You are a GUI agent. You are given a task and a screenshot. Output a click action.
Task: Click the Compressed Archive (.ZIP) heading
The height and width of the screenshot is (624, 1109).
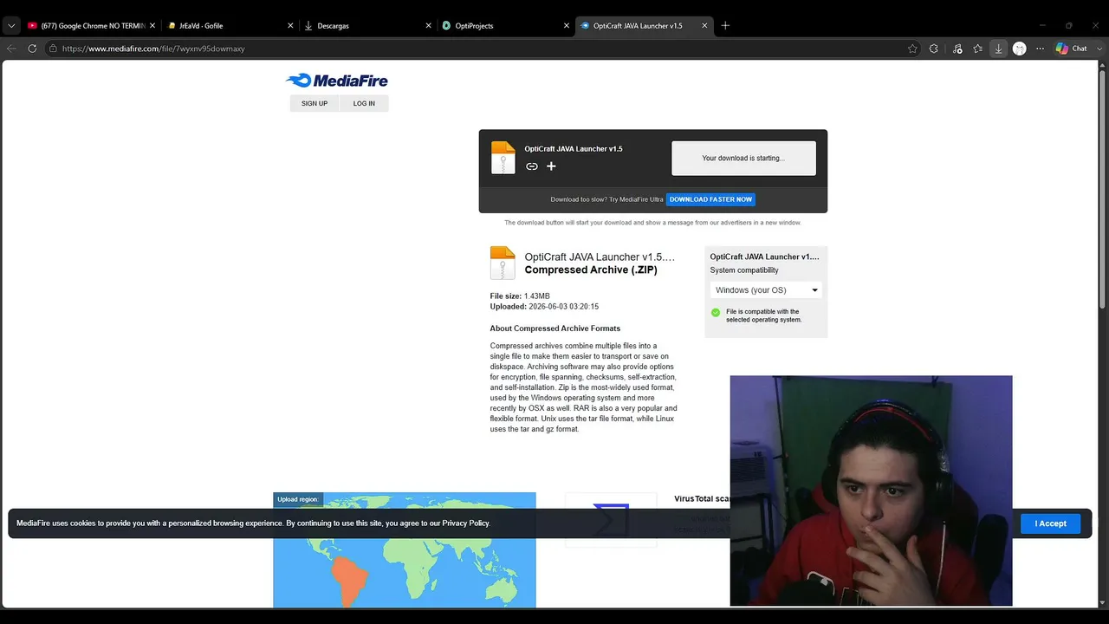[591, 270]
